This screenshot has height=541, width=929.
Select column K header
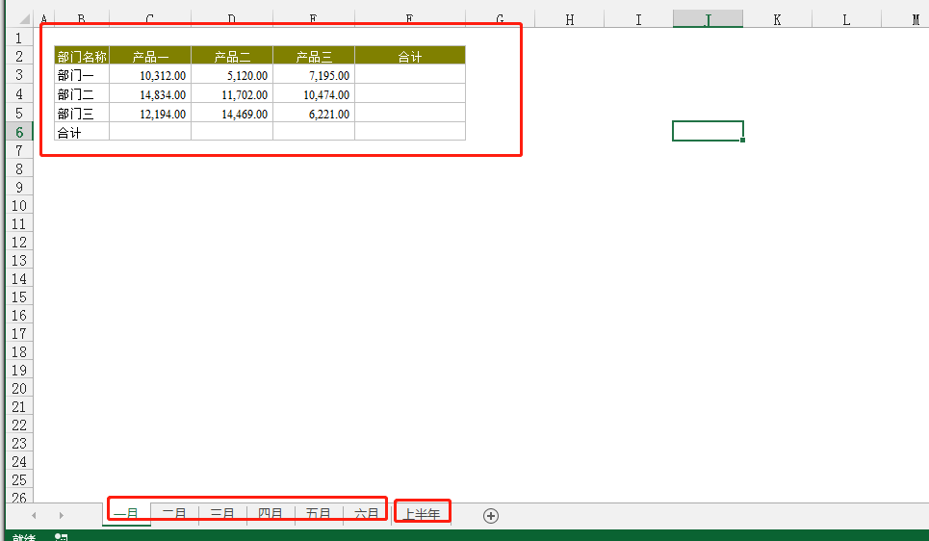[x=777, y=19]
